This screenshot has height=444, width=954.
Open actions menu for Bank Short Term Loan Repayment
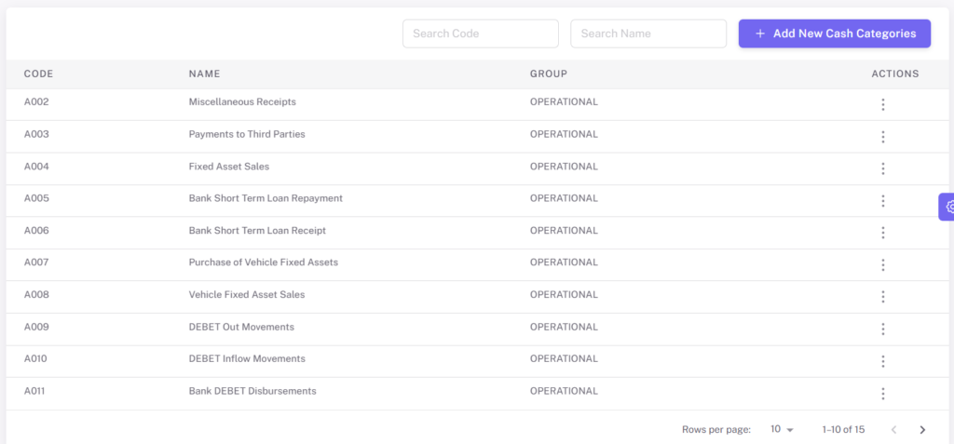[883, 201]
